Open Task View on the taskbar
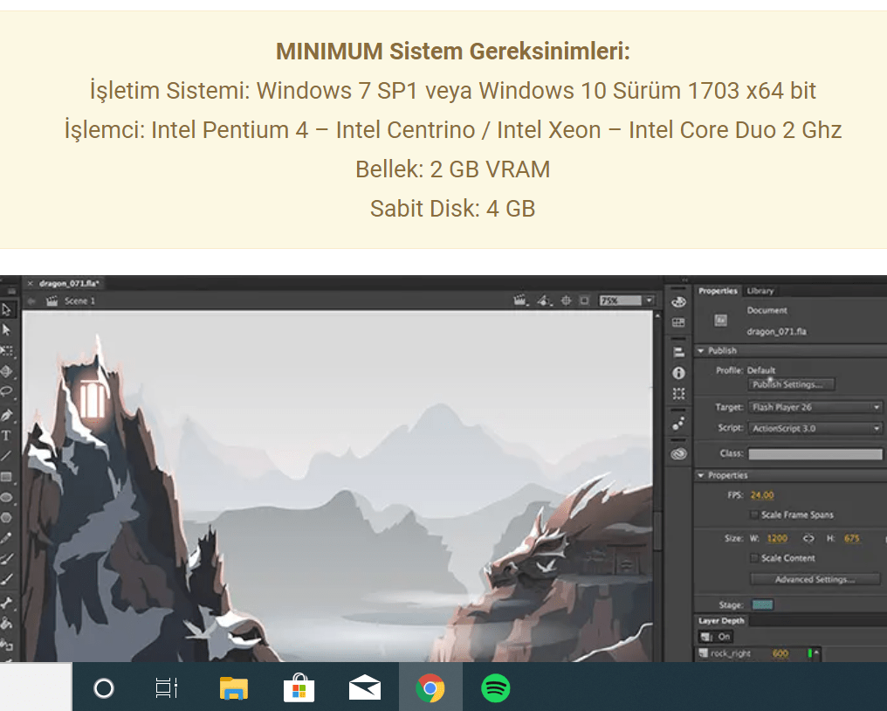Viewport: 887px width, 711px height. (166, 688)
